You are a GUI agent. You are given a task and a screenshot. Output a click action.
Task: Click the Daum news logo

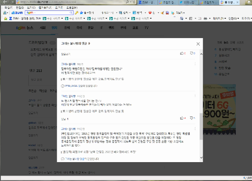click(x=24, y=28)
